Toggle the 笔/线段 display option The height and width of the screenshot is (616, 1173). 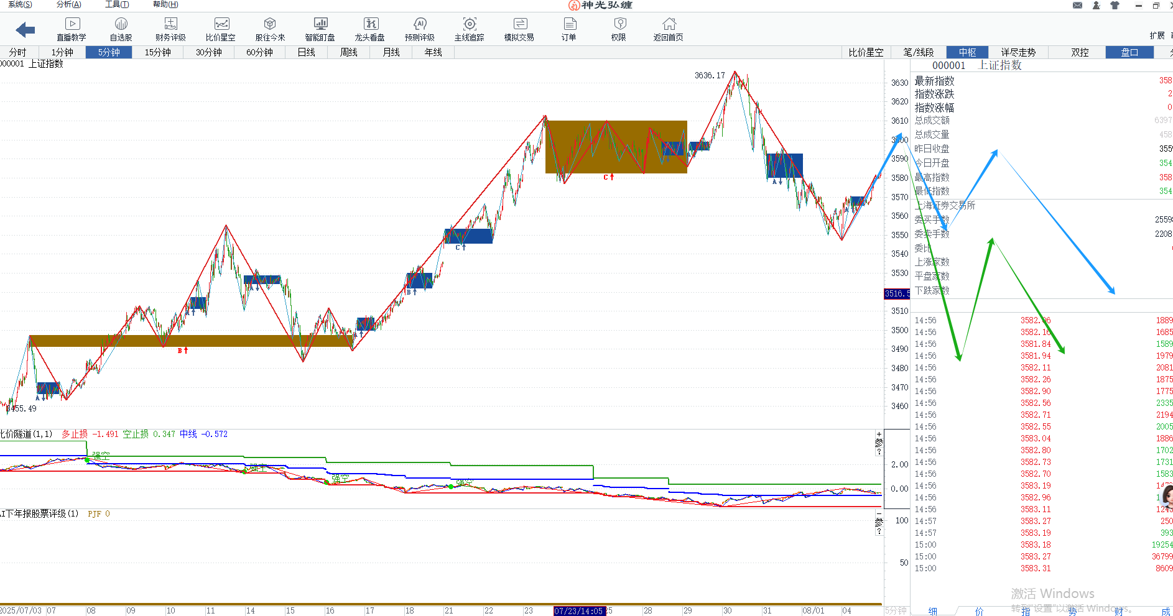918,52
